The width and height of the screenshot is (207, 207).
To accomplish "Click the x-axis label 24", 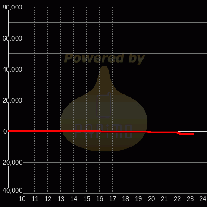I will tap(203, 199).
